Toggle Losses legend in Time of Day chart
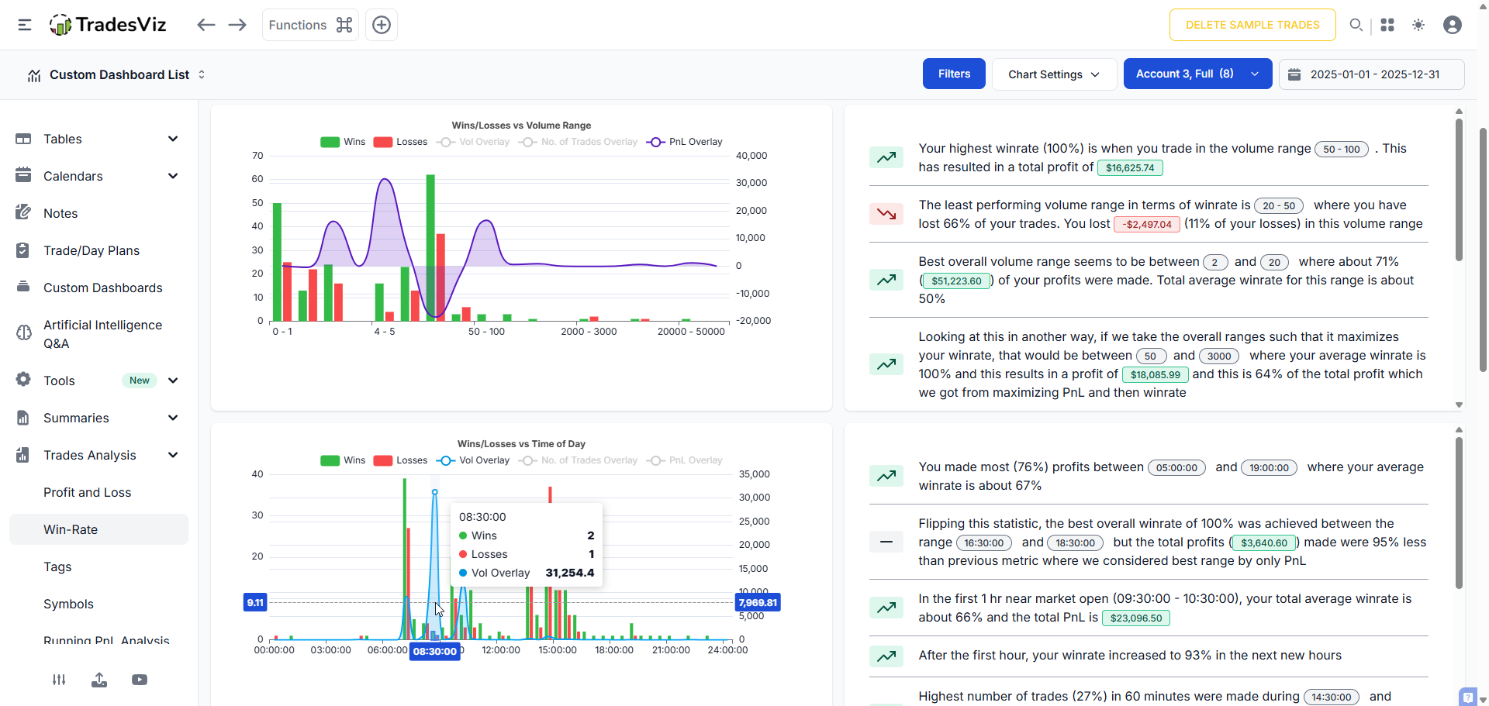1489x706 pixels. 400,460
